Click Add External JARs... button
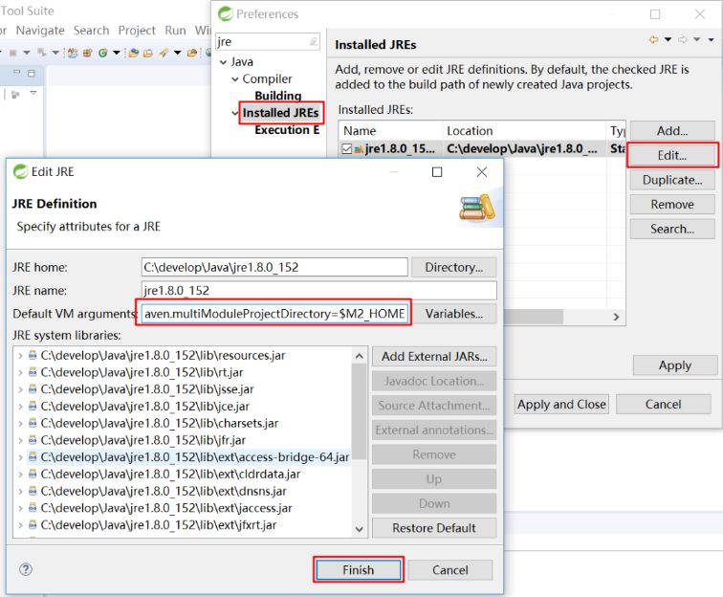 434,357
